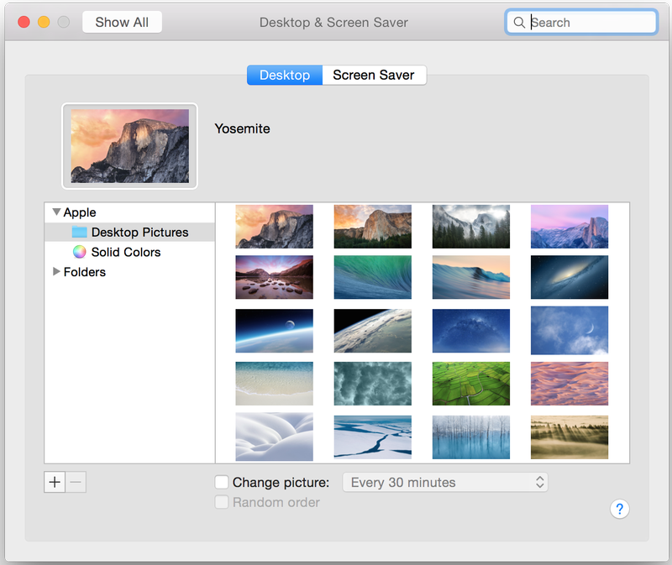The width and height of the screenshot is (672, 565).
Task: Click the Folders label in sidebar
Action: [x=85, y=272]
